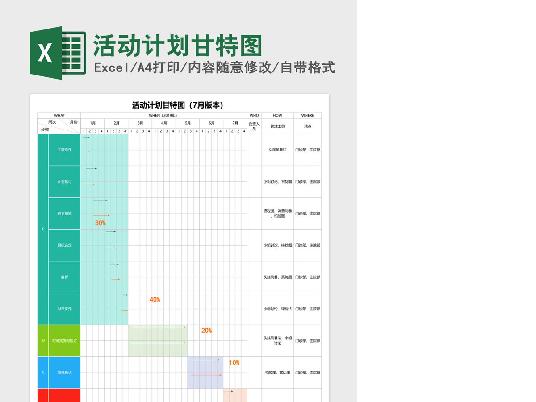Click subtitle Excel/A4打印/内容随意修改/自带格式
Viewport: 536px width, 402px height.
(x=214, y=68)
